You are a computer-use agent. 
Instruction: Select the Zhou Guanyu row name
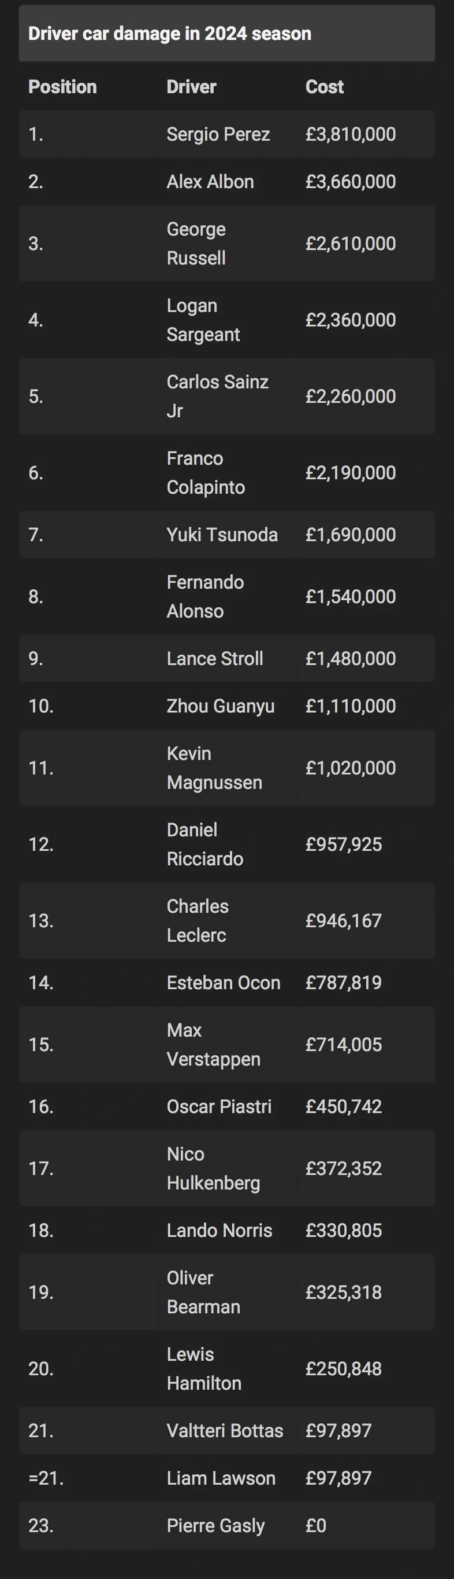tap(220, 706)
